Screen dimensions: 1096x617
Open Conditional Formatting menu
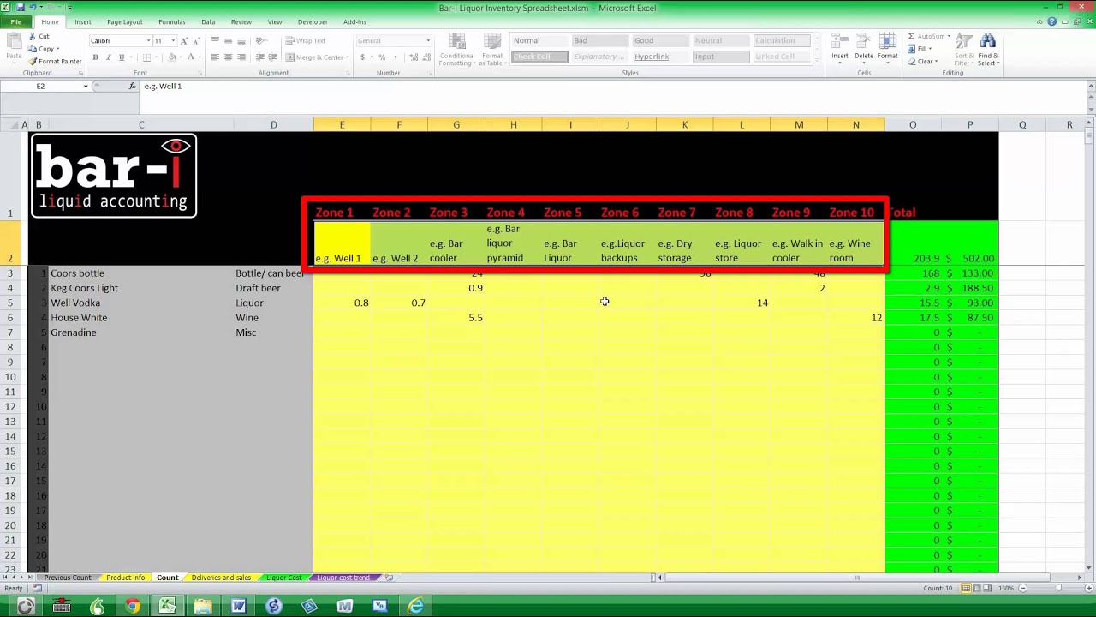(x=456, y=49)
